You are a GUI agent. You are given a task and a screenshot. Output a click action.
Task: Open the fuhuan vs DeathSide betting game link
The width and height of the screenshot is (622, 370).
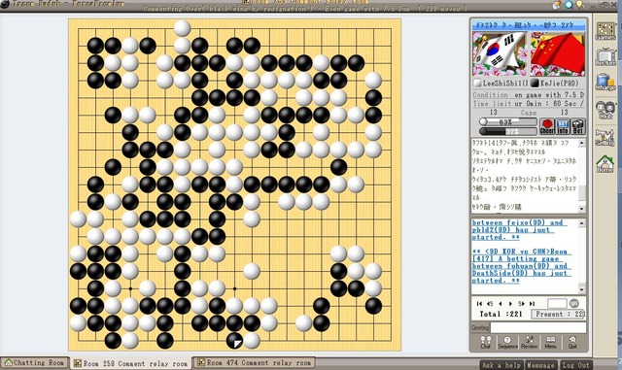pos(522,266)
